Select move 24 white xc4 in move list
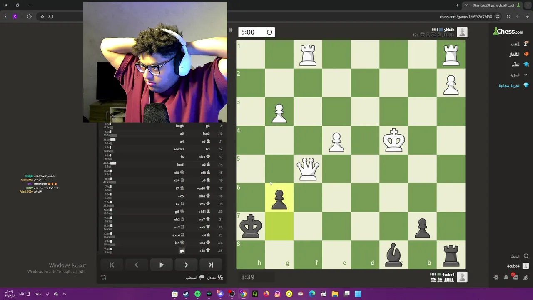This screenshot has height=300, width=533. tap(204, 243)
